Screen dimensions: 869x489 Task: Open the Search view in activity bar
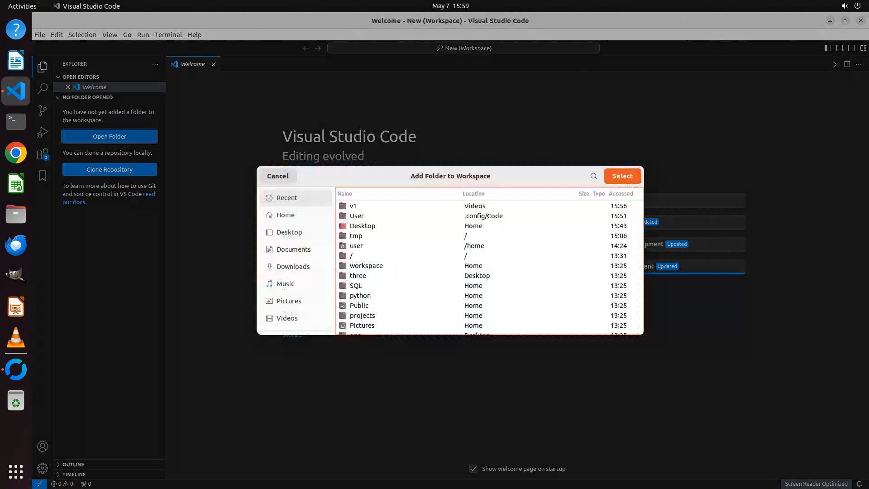(43, 88)
